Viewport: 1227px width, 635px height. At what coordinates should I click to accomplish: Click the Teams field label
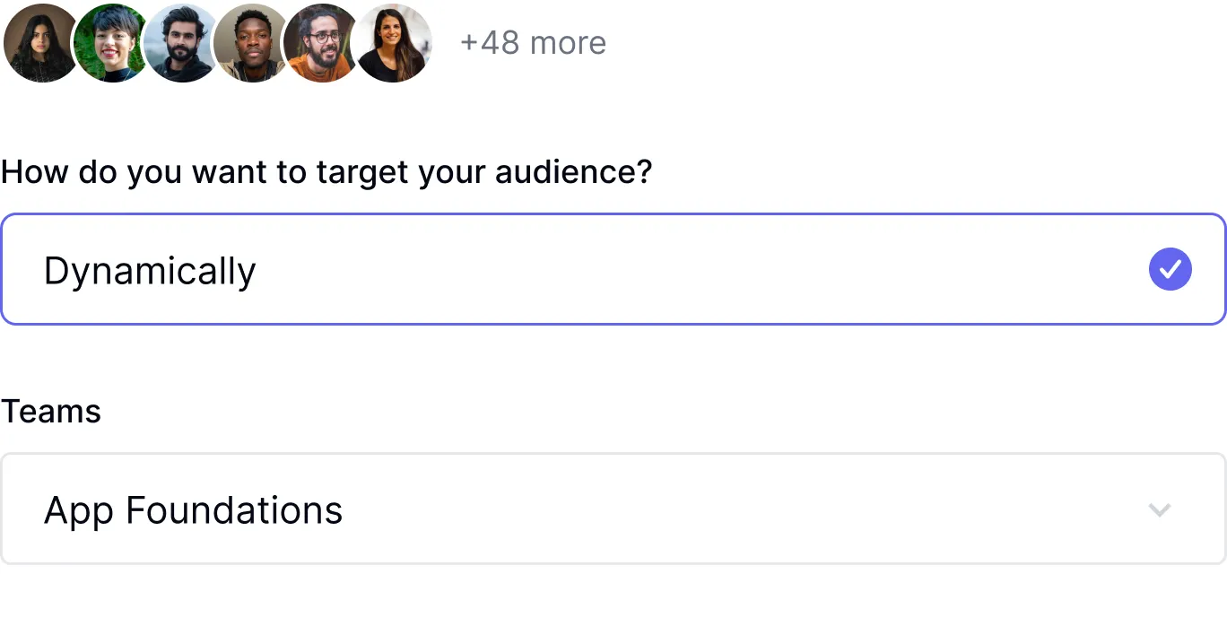click(x=51, y=412)
